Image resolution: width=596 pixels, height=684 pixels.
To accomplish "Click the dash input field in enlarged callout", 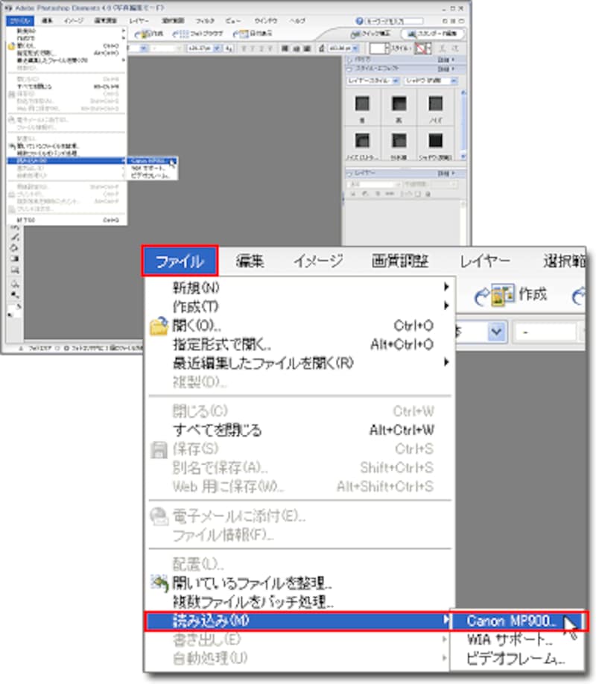I will 545,332.
